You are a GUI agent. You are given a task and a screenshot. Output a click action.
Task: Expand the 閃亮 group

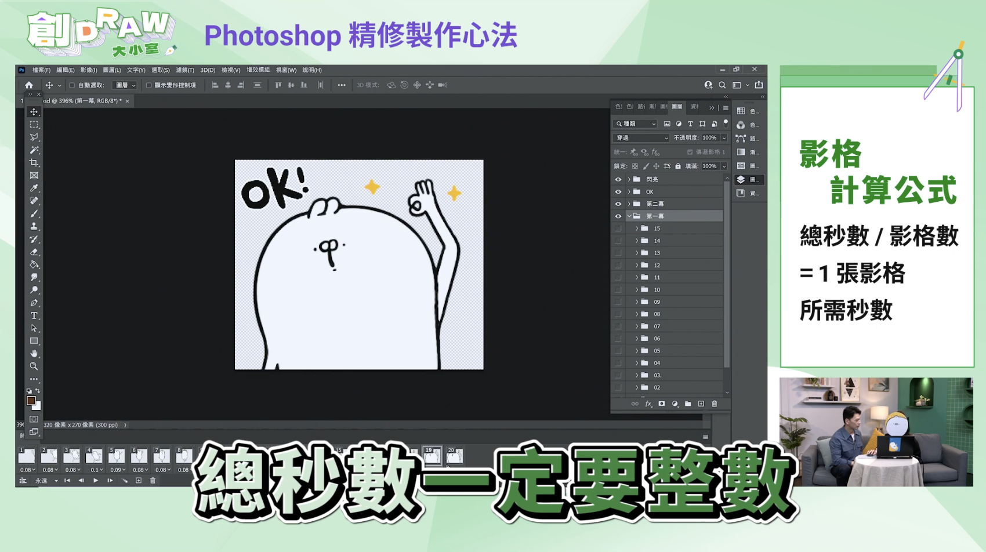(629, 180)
